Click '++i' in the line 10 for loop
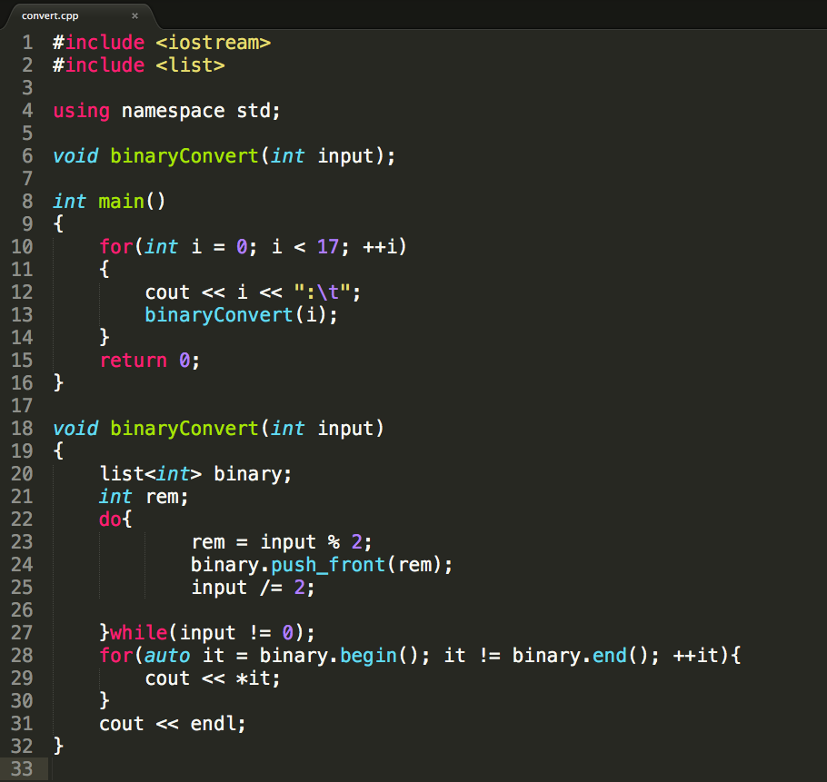The height and width of the screenshot is (782, 827). [x=379, y=247]
